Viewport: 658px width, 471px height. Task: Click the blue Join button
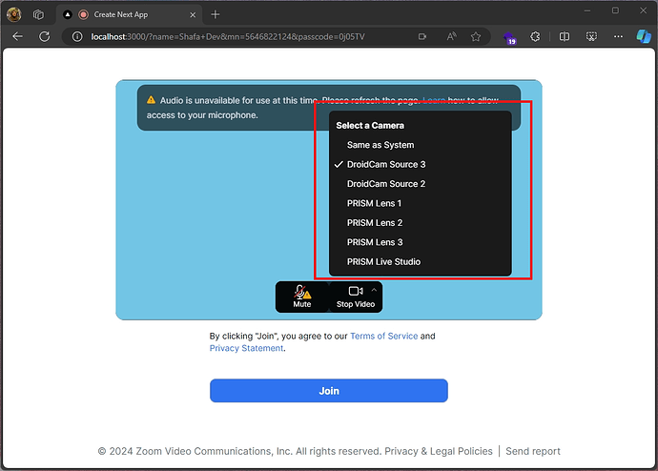coord(329,391)
